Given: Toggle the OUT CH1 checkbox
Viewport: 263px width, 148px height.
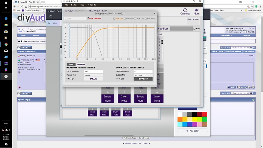Looking at the screenshot, I should (114, 19).
